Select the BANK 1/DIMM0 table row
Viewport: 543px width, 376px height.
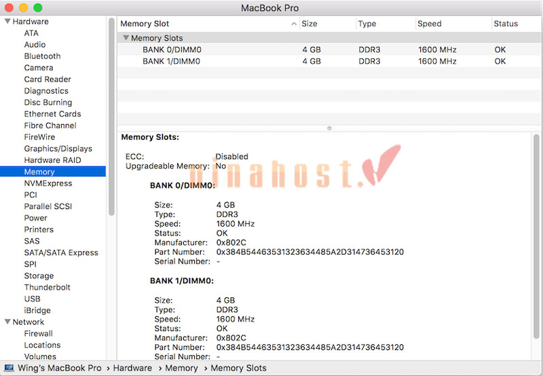tap(329, 61)
